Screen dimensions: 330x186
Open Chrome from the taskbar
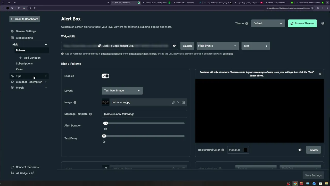point(295,184)
